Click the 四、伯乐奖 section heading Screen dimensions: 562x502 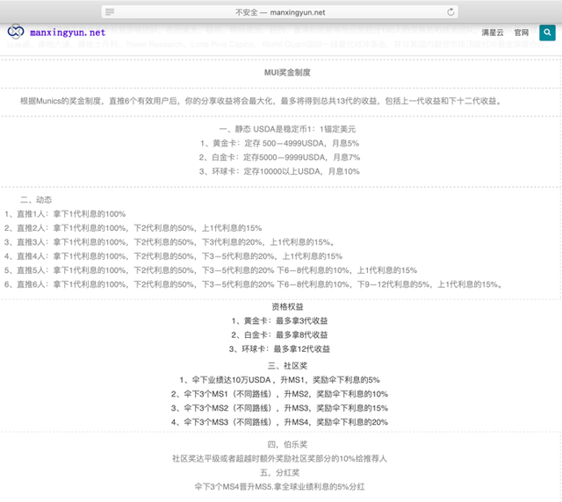(280, 444)
